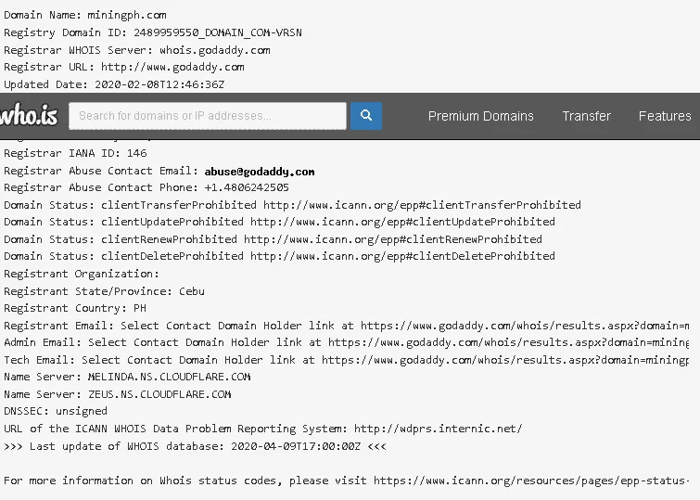700x500 pixels.
Task: Click the Admin Email contact line
Action: (347, 342)
